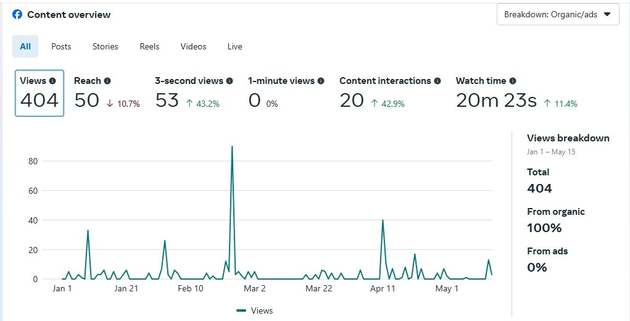The width and height of the screenshot is (630, 321).
Task: Click info icon next to 1-minute views
Action: click(321, 81)
